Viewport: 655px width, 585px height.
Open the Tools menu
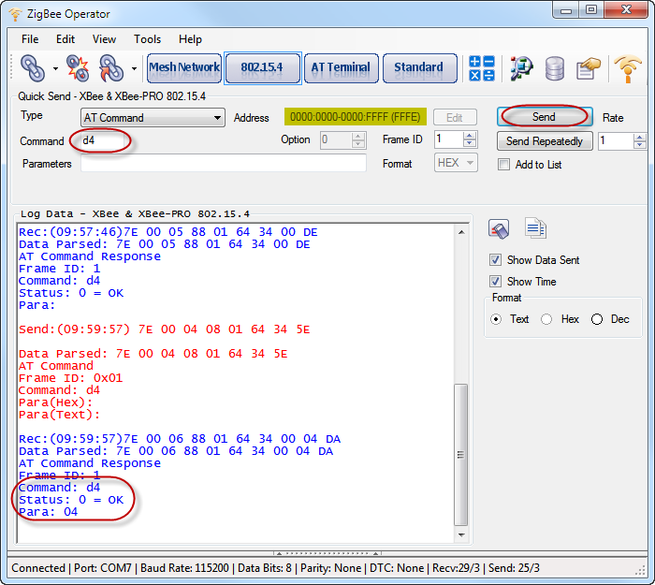click(x=147, y=39)
